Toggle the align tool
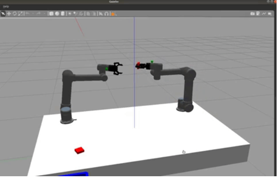This screenshot has width=277, height=179. pyautogui.click(x=101, y=14)
